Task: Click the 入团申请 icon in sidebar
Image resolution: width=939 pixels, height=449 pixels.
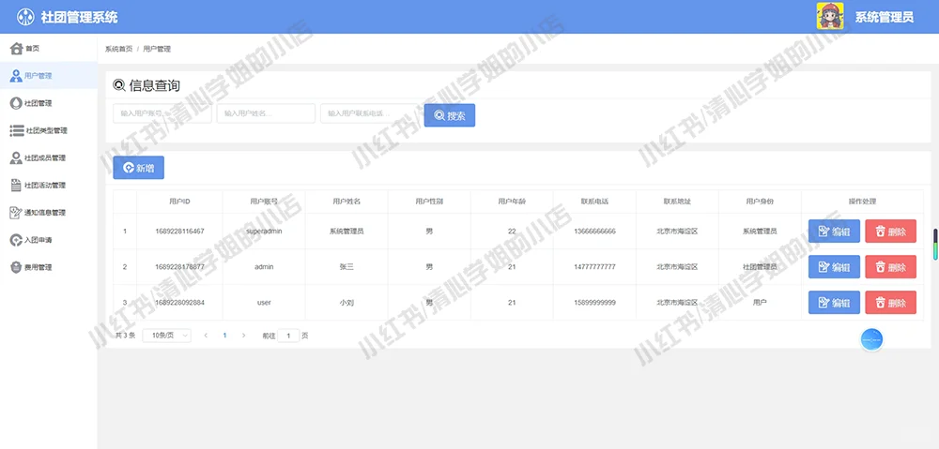Action: click(x=16, y=240)
